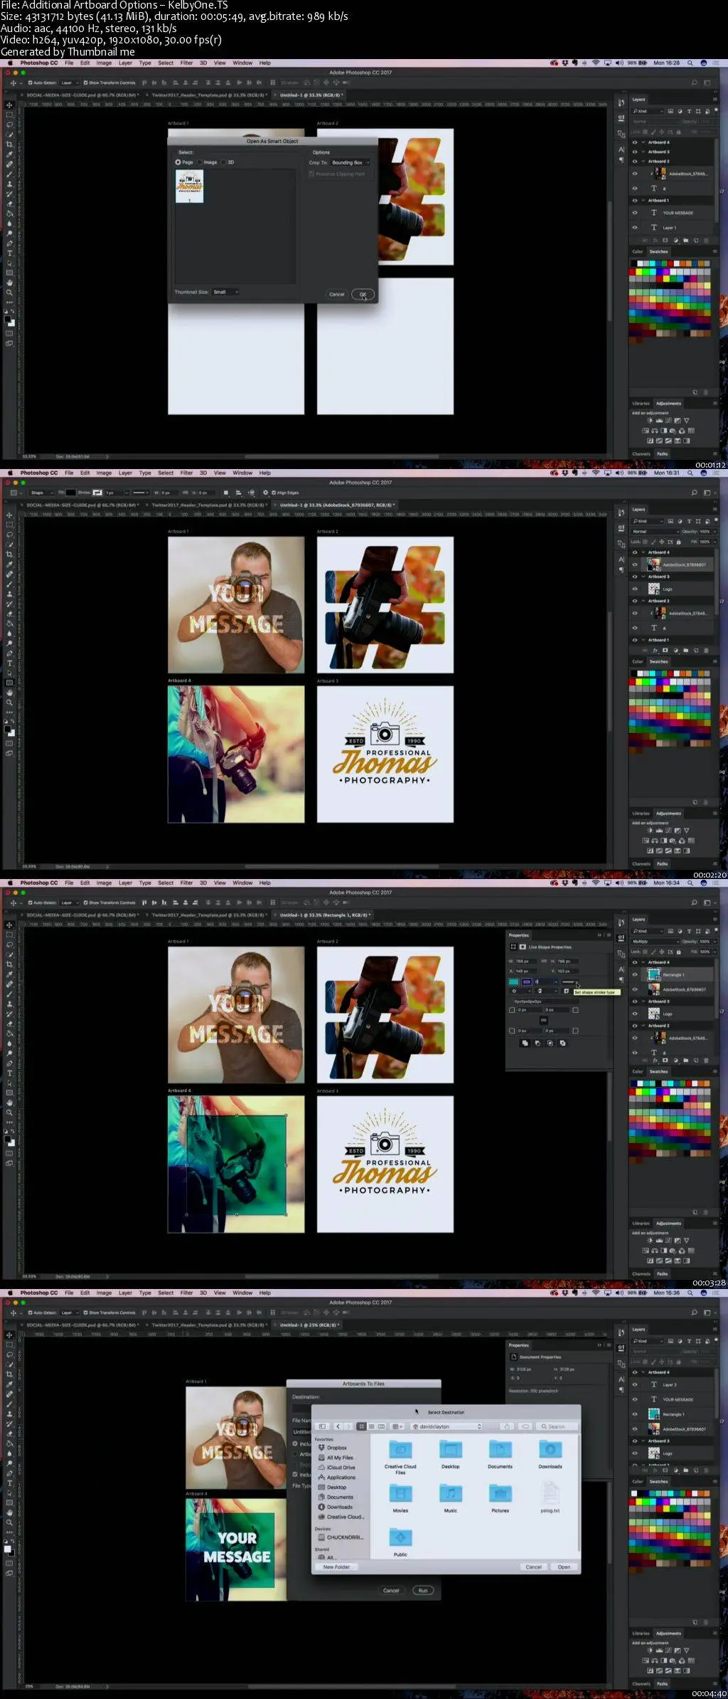Expand the Thumbnail Size dropdown
This screenshot has width=728, height=1699.
225,292
